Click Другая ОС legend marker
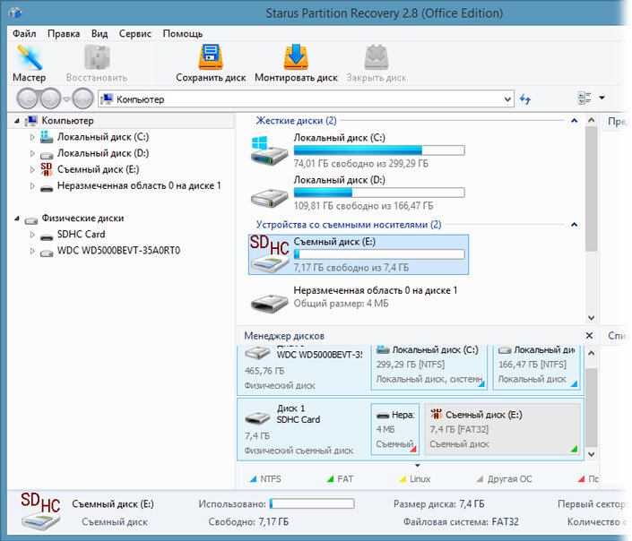Screen dimensions: 632x541 [480, 479]
